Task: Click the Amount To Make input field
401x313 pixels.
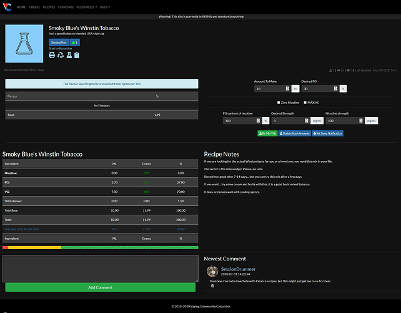Action: pyautogui.click(x=272, y=89)
